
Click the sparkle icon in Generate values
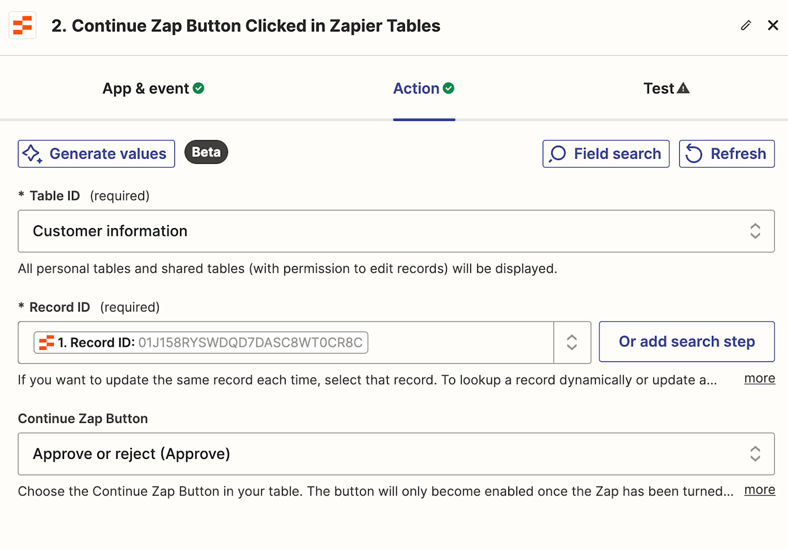click(x=33, y=154)
